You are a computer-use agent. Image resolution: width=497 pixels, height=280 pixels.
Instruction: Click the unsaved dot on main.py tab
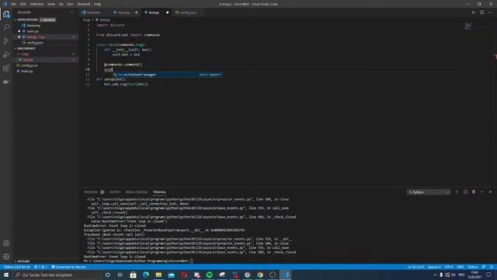click(x=137, y=12)
